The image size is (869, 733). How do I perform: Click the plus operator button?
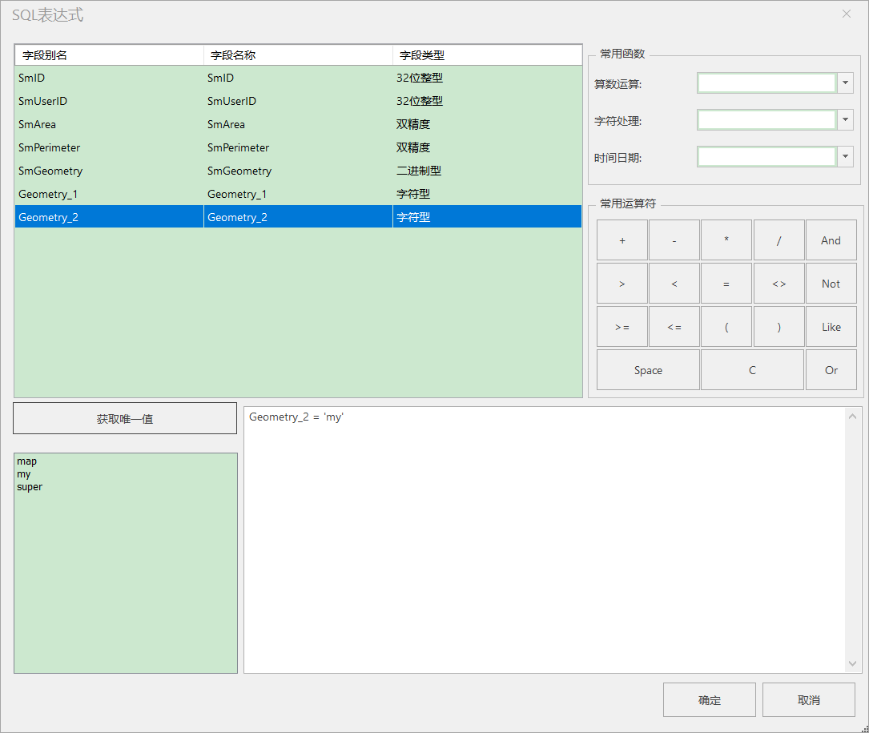pyautogui.click(x=622, y=240)
